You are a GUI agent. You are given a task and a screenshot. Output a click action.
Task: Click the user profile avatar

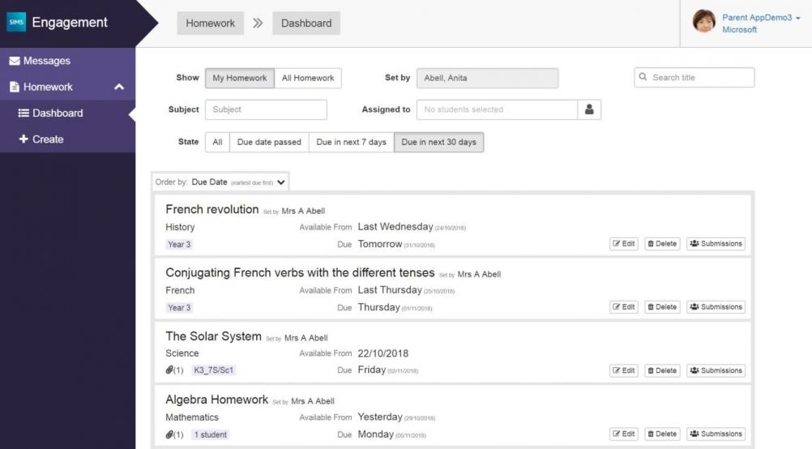(703, 22)
